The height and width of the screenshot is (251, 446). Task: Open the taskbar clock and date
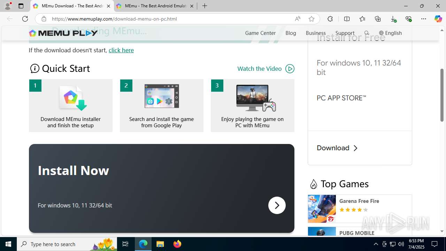point(416,244)
